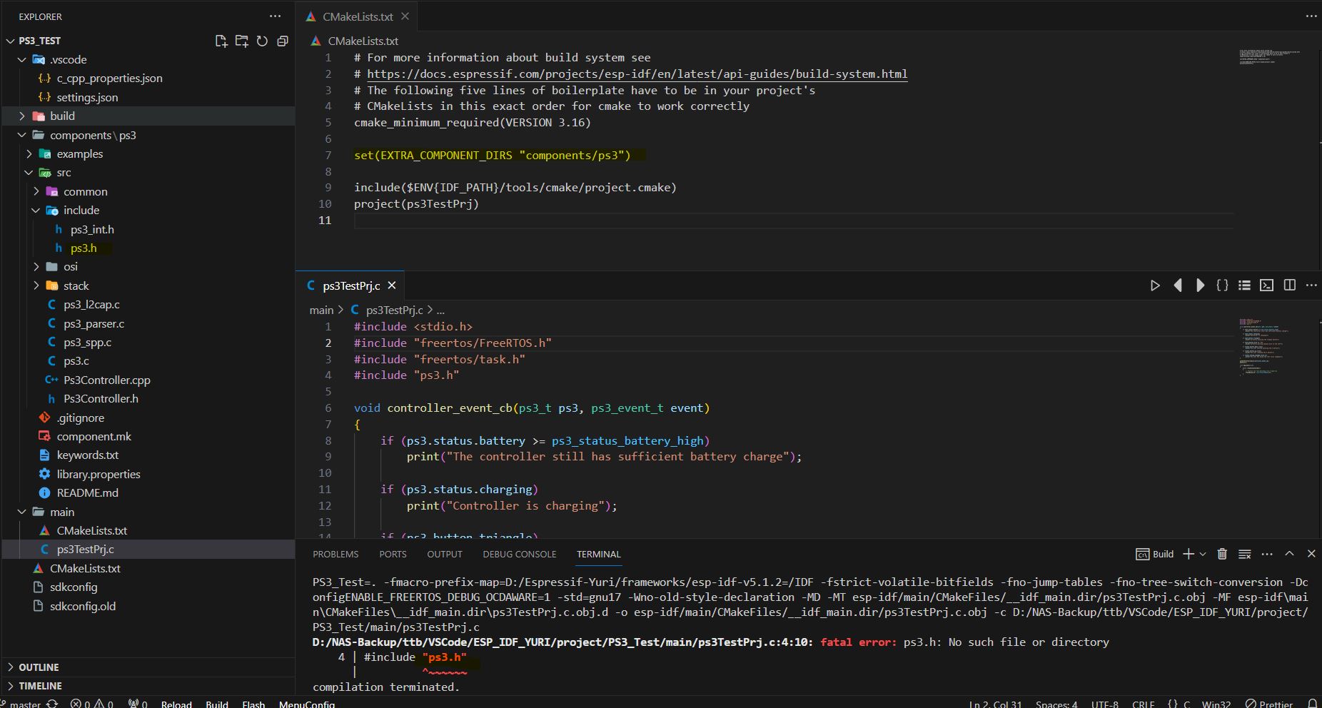
Task: Expand the build folder
Action: tap(22, 116)
